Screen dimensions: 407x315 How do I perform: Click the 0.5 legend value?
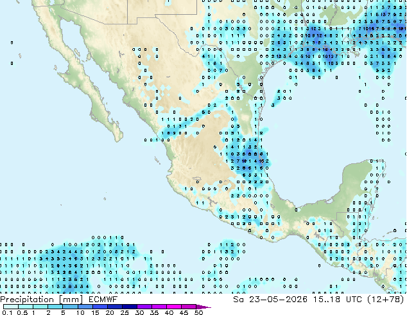click(22, 312)
